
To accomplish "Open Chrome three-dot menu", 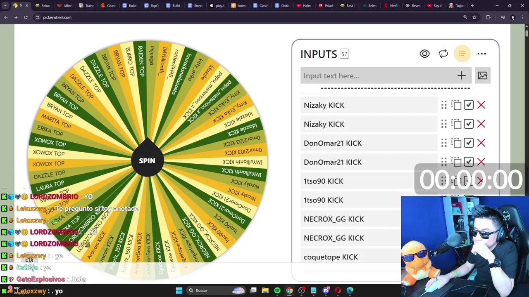I will click(x=523, y=17).
